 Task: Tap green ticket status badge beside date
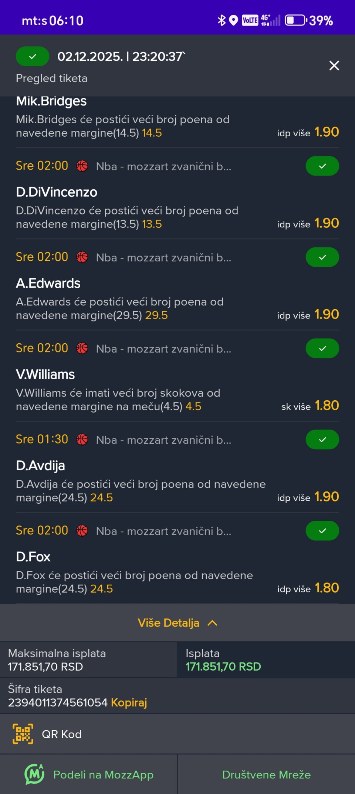[33, 56]
